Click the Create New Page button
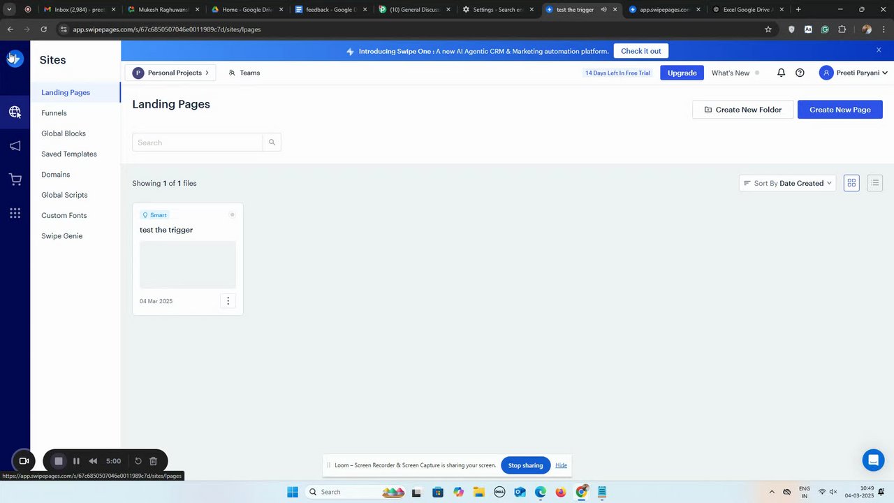This screenshot has width=894, height=503. coord(840,110)
